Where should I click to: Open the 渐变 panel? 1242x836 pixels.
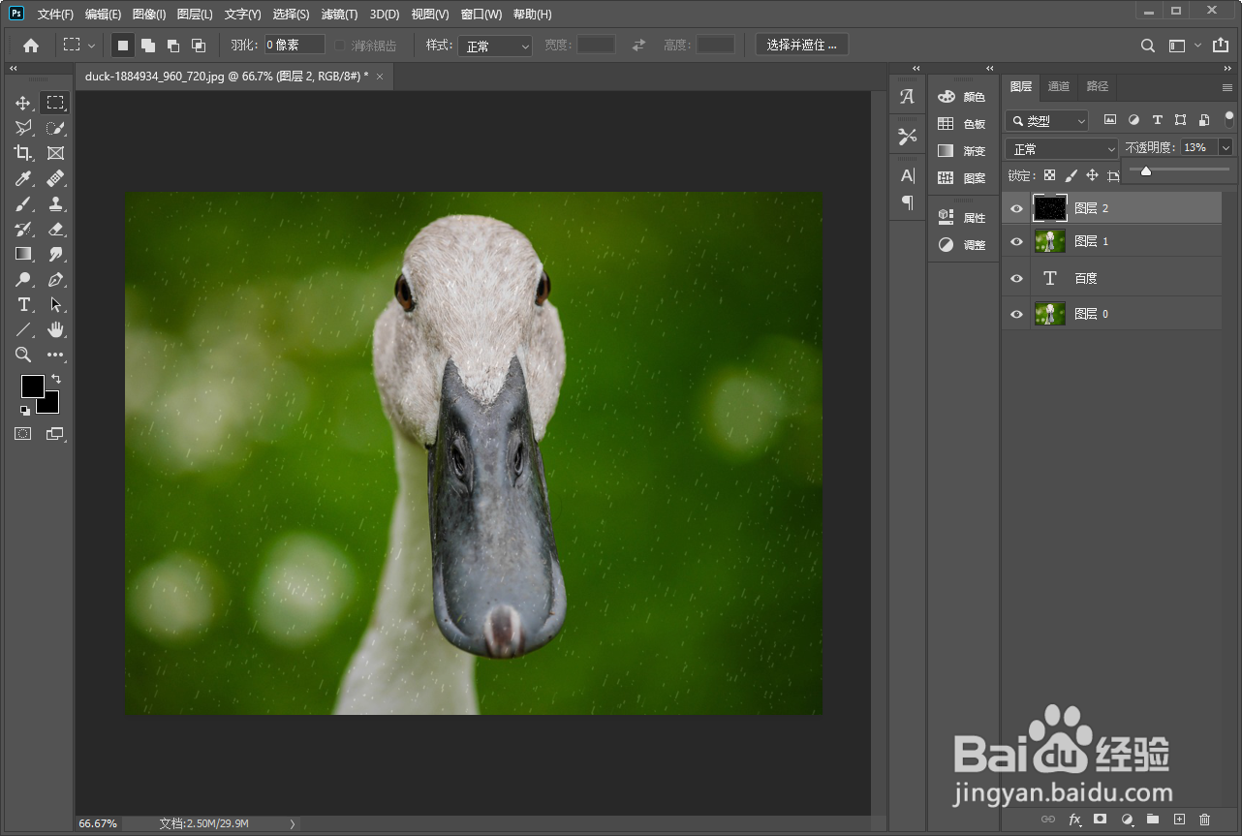[961, 151]
